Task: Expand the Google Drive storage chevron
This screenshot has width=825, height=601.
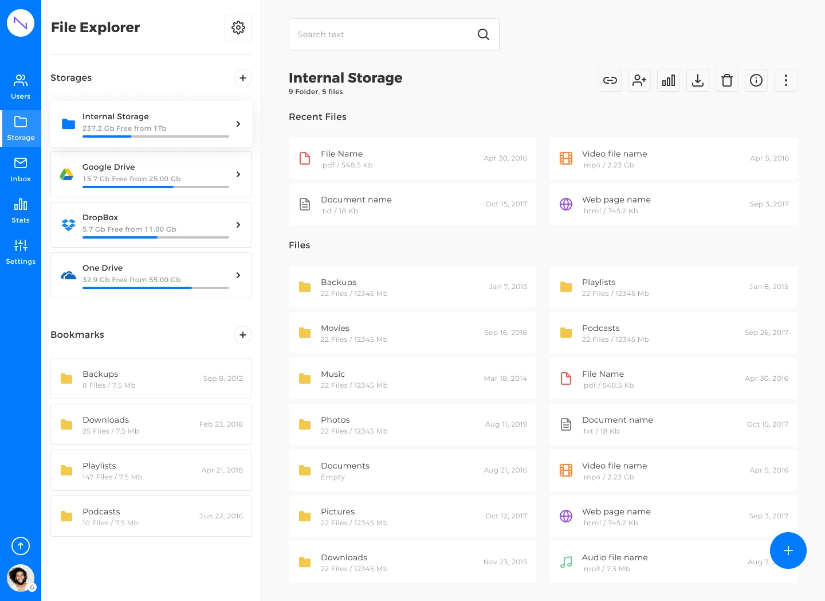Action: 238,174
